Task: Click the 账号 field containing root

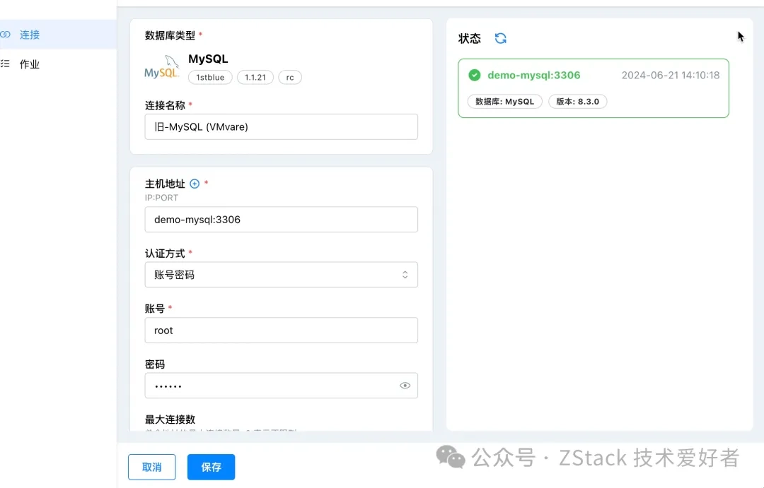Action: (281, 331)
